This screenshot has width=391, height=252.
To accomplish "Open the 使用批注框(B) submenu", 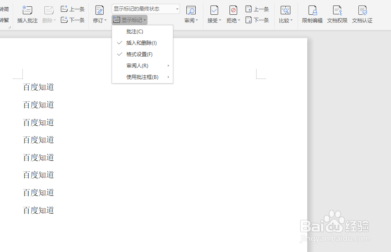I will pyautogui.click(x=142, y=77).
